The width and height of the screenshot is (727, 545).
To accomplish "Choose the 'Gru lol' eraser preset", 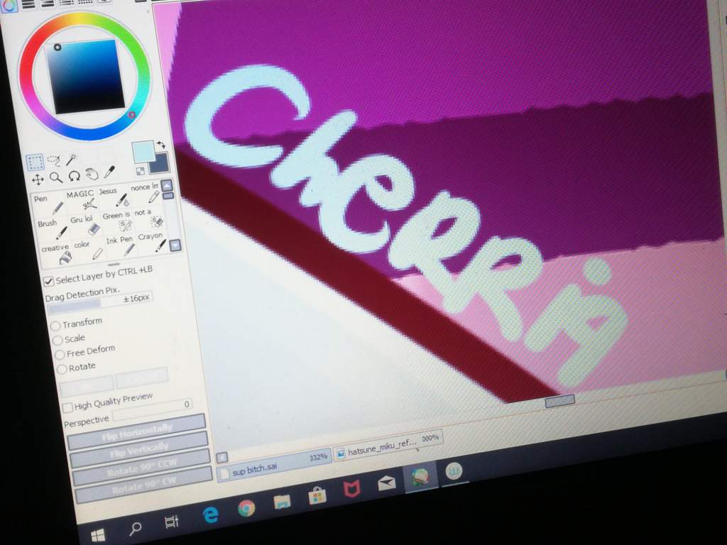I will coord(84,224).
